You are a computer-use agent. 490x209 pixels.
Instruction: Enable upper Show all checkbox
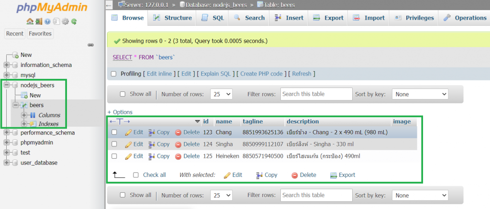[123, 94]
